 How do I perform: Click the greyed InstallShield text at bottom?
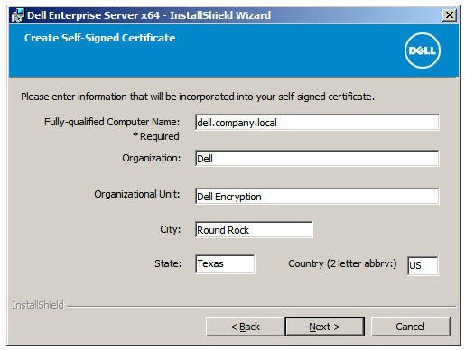click(38, 305)
